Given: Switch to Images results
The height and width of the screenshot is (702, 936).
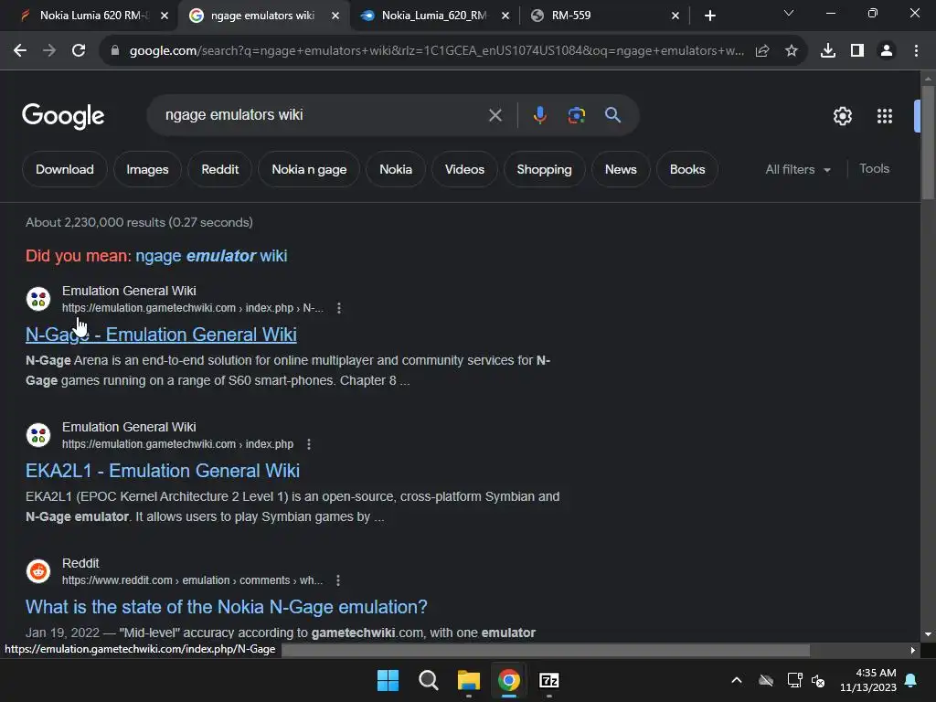Looking at the screenshot, I should pyautogui.click(x=147, y=169).
